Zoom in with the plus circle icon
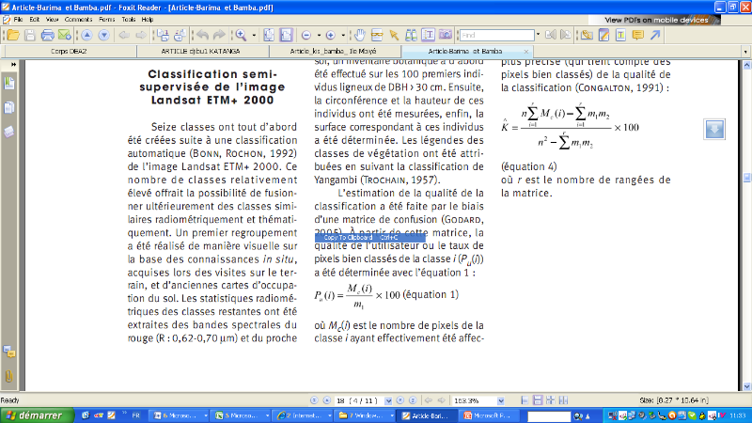Viewport: 752px width, 423px height. 331,36
